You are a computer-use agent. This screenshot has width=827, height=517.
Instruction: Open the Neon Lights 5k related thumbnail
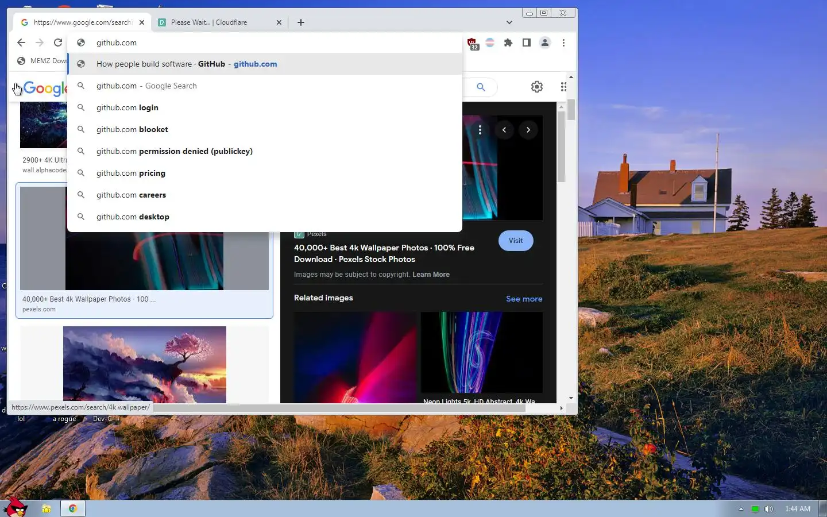pyautogui.click(x=481, y=352)
